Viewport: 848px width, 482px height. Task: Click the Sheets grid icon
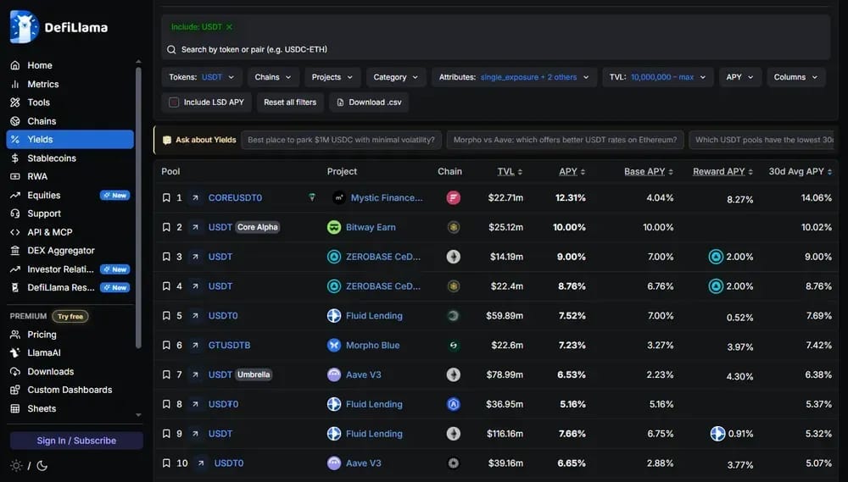[x=15, y=409]
